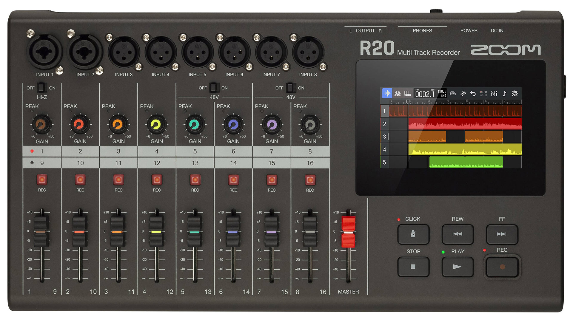Click the PLAY transport button
This screenshot has width=573, height=322.
click(x=458, y=267)
